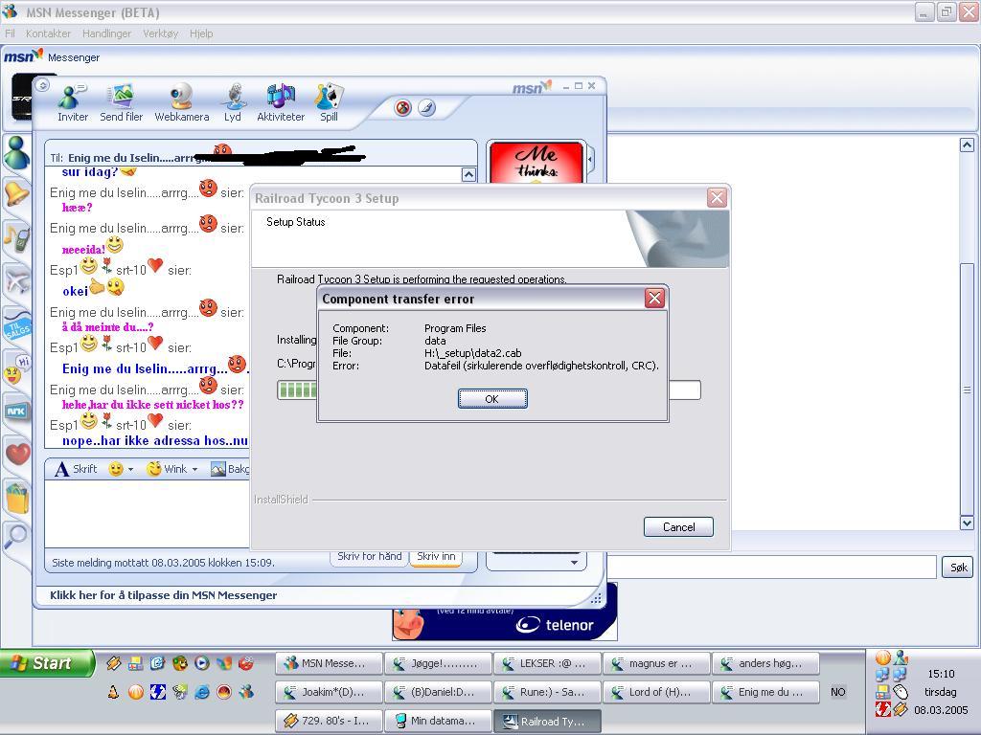Open the shopping bag tab in sidebar
This screenshot has height=735, width=981.
click(17, 498)
